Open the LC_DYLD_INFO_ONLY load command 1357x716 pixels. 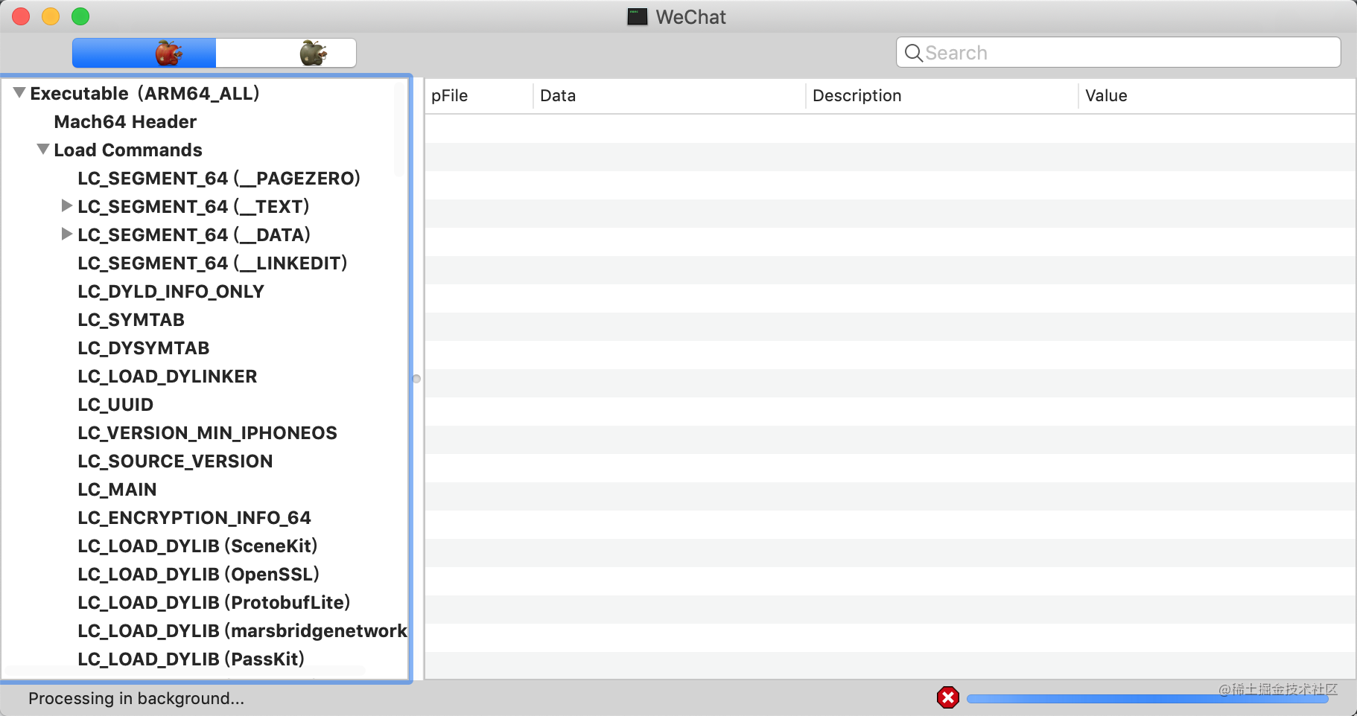pyautogui.click(x=171, y=291)
